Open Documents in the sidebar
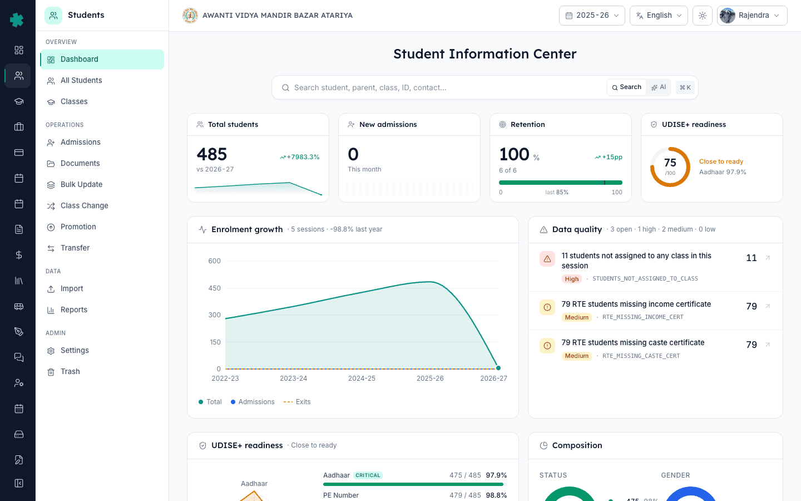Screen dimensions: 801x501 pyautogui.click(x=102, y=164)
